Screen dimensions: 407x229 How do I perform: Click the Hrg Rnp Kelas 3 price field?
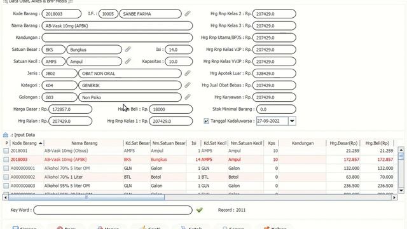pos(274,25)
